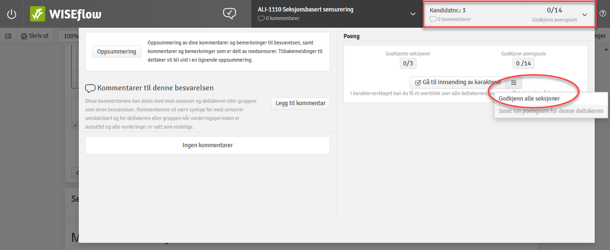Click the speech bubble under Kandidatnr. 3
Viewport: 610px width, 250px height.
pyautogui.click(x=433, y=20)
